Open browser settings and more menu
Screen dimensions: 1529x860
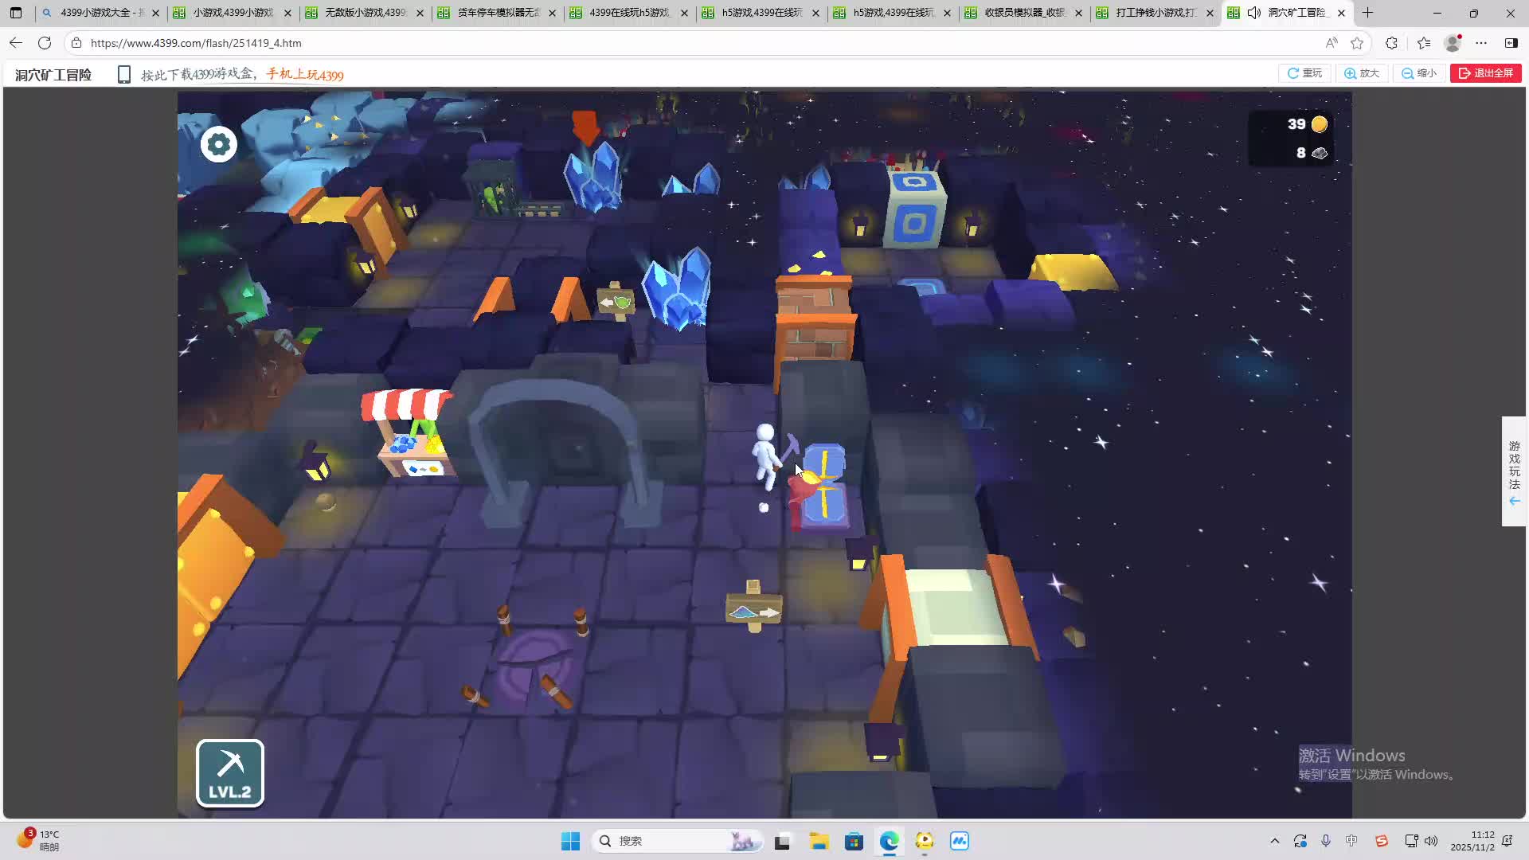point(1480,43)
